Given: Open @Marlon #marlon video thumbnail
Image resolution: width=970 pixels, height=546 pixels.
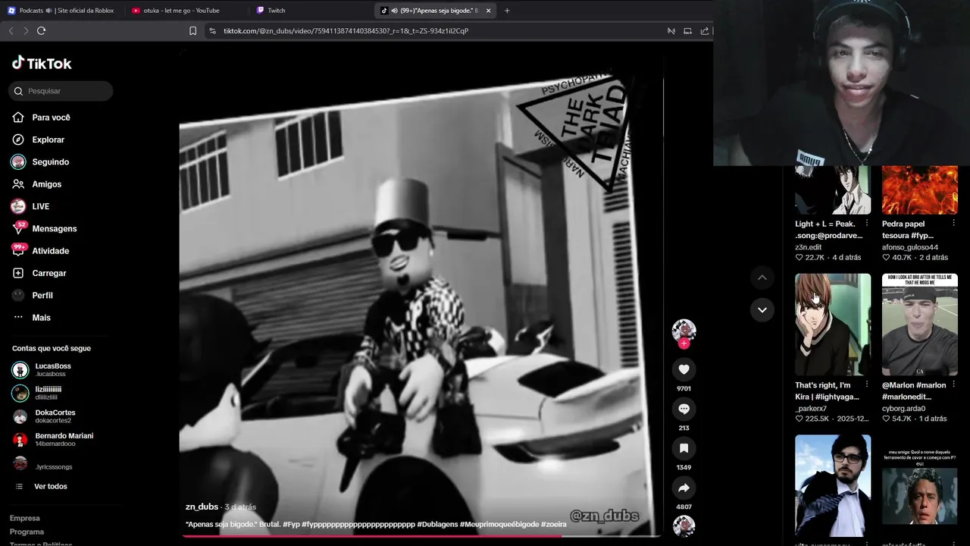Looking at the screenshot, I should (x=920, y=325).
